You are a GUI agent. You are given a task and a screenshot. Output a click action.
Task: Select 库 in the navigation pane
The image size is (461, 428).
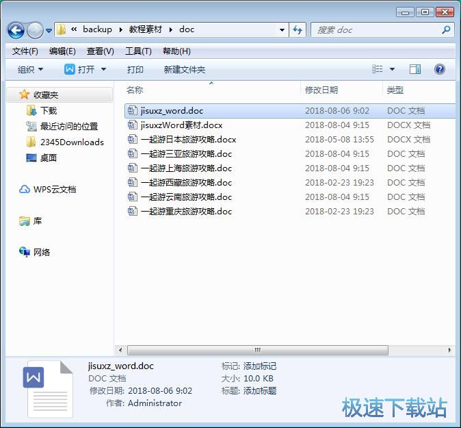(x=38, y=221)
